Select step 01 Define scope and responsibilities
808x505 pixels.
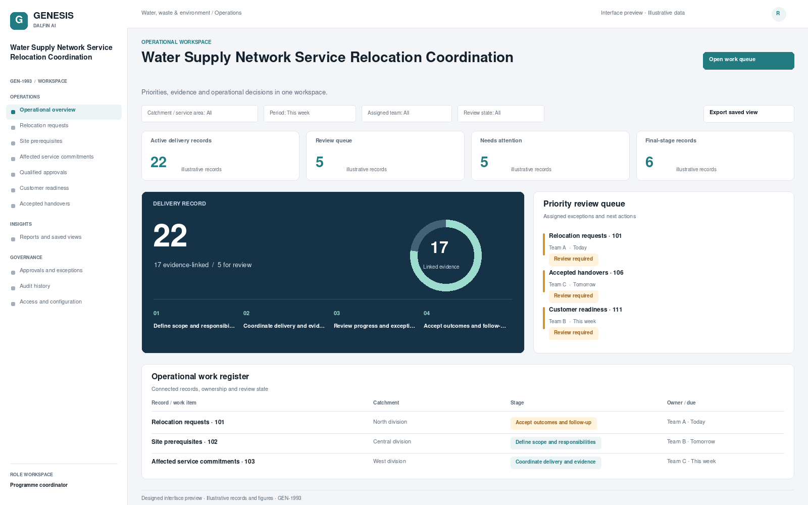194,320
